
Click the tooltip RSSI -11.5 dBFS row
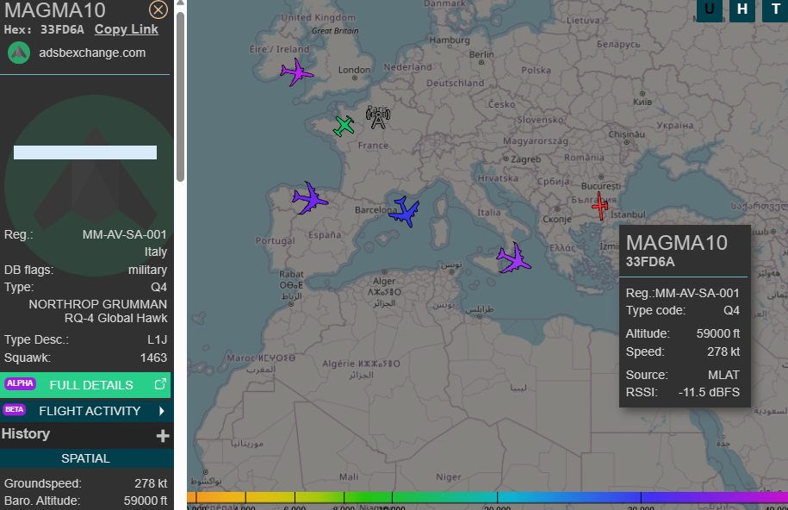click(x=683, y=392)
